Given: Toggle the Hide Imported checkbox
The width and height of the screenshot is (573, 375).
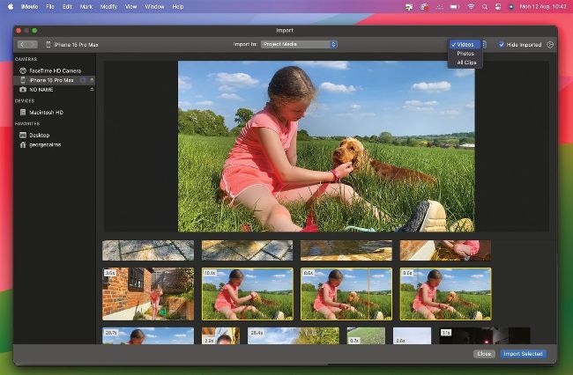Looking at the screenshot, I should tap(502, 45).
